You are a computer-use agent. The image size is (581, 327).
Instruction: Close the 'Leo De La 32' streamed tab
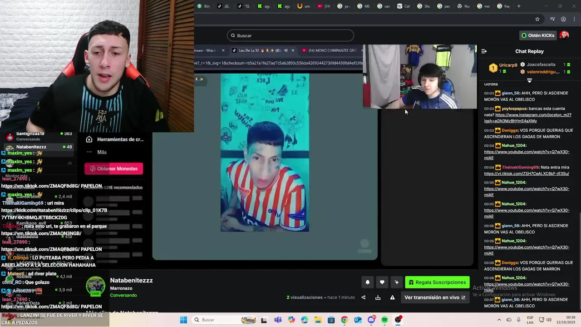pyautogui.click(x=293, y=50)
